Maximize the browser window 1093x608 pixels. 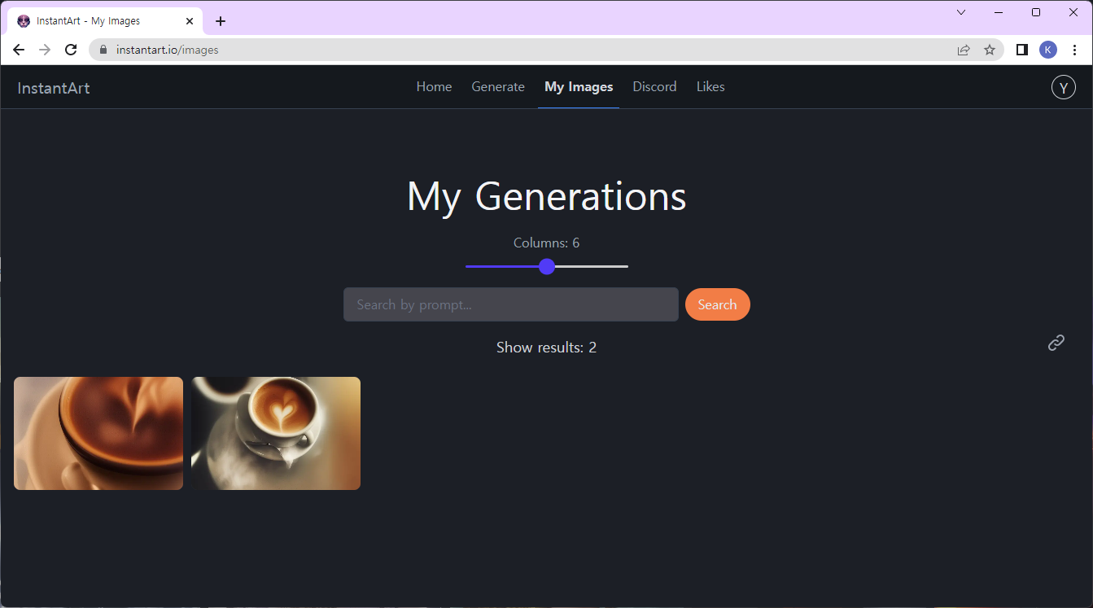coord(1036,12)
